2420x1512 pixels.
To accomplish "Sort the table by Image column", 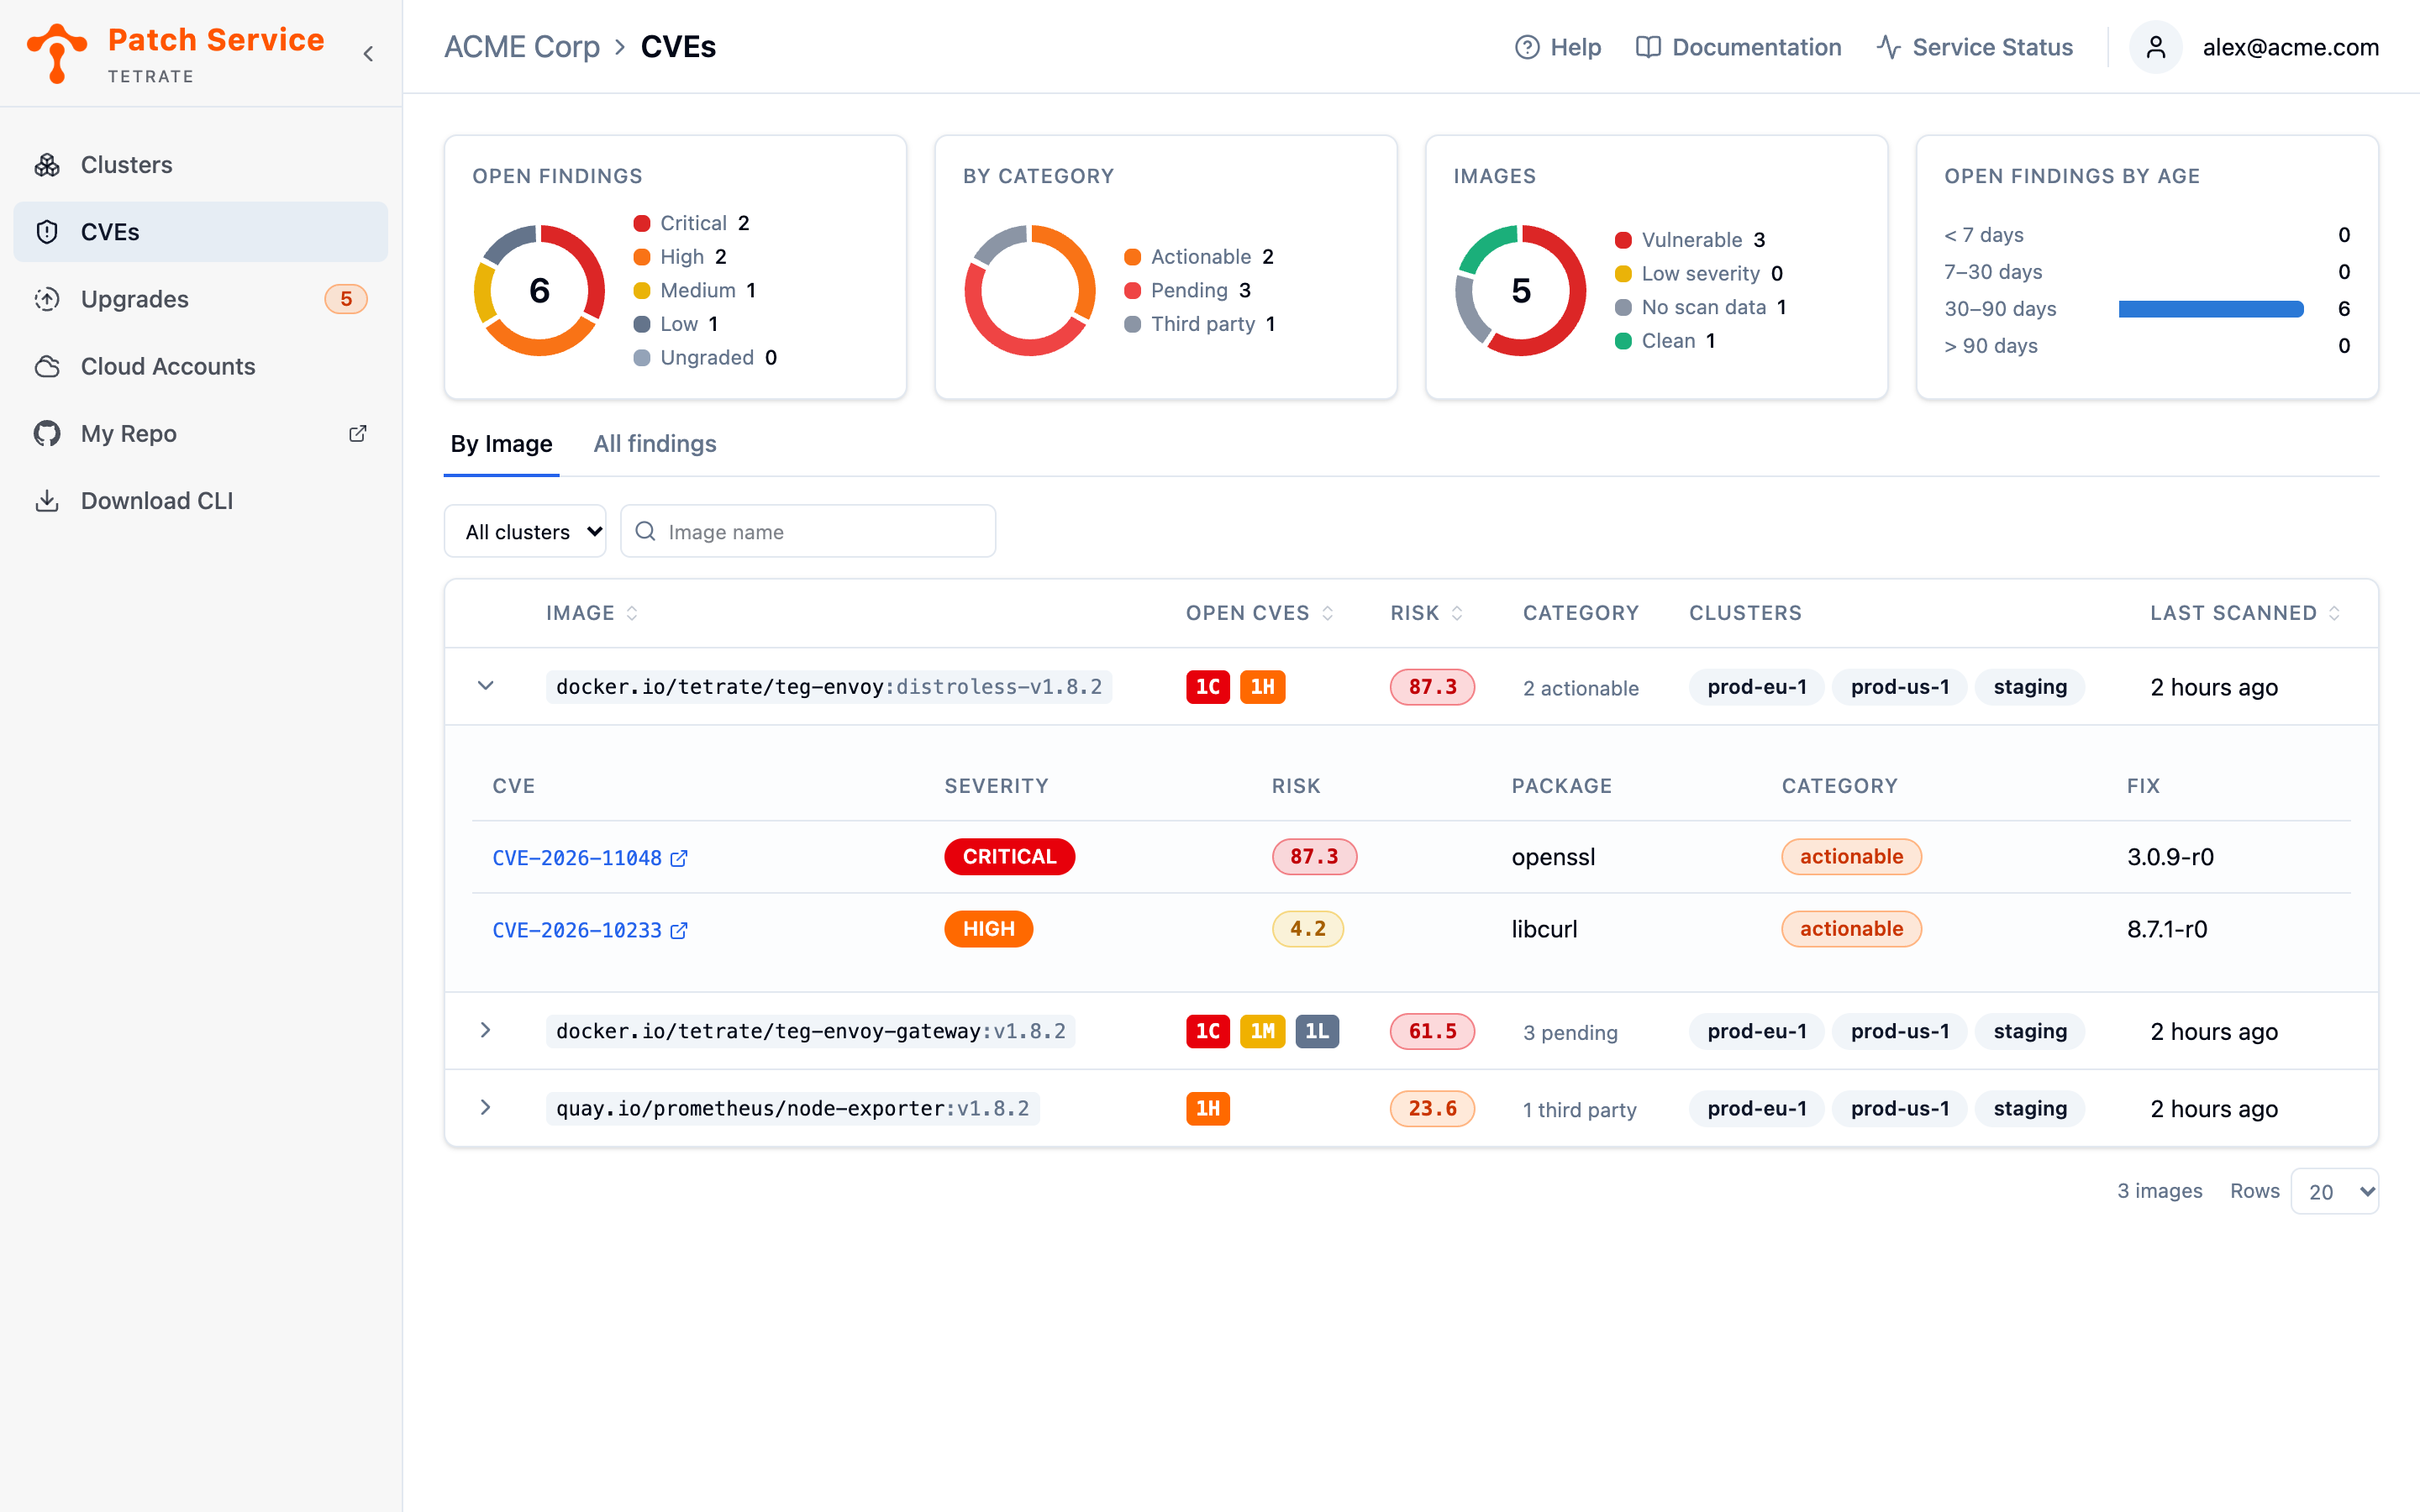I will pos(632,613).
